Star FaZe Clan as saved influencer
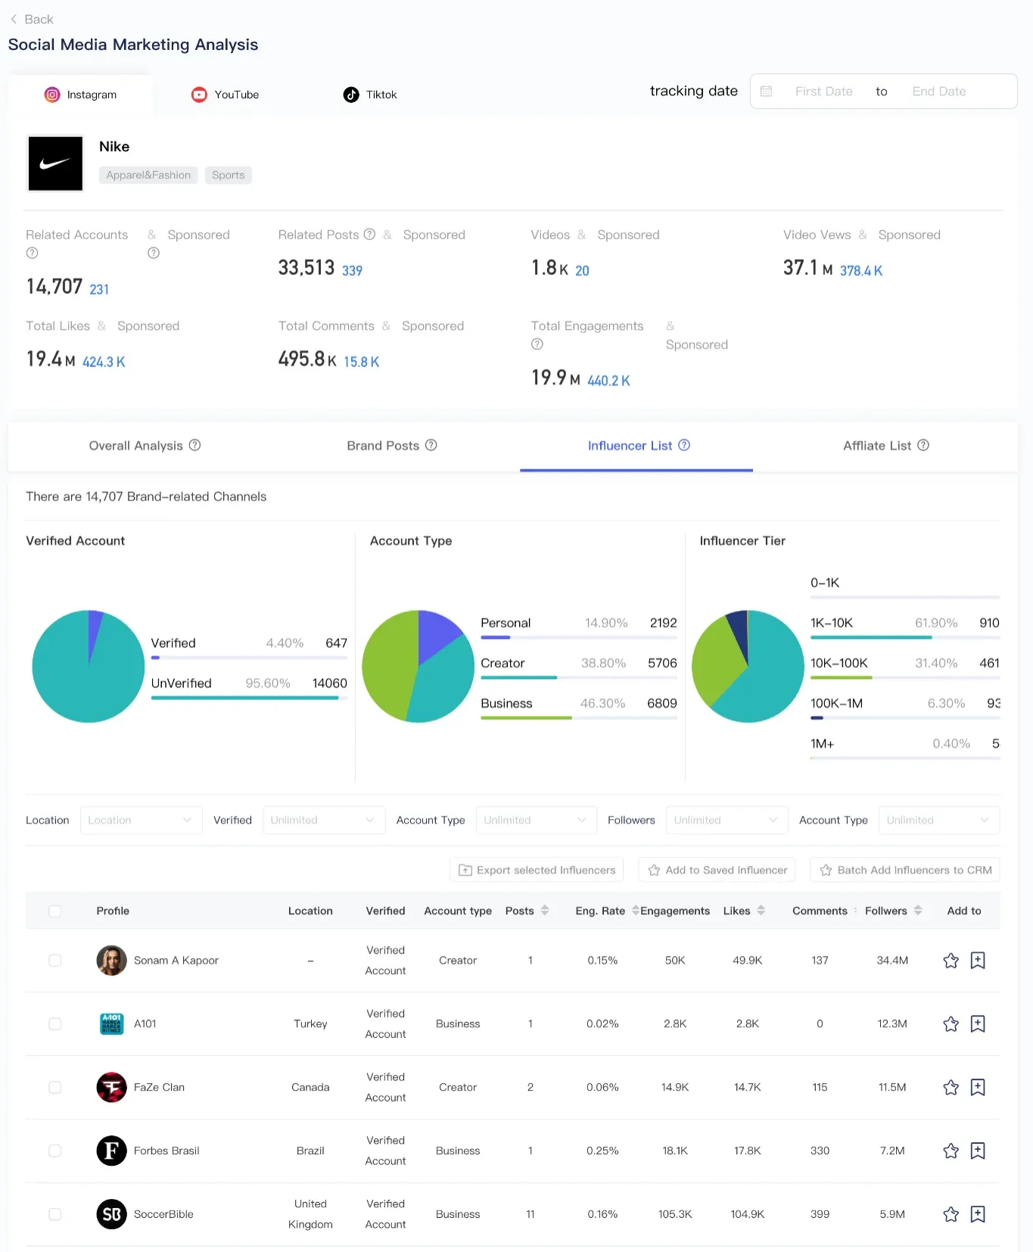The height and width of the screenshot is (1252, 1033). [x=951, y=1088]
